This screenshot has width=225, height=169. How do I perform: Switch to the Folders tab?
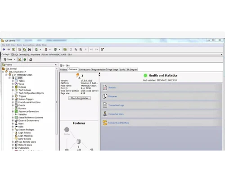[x=63, y=69]
